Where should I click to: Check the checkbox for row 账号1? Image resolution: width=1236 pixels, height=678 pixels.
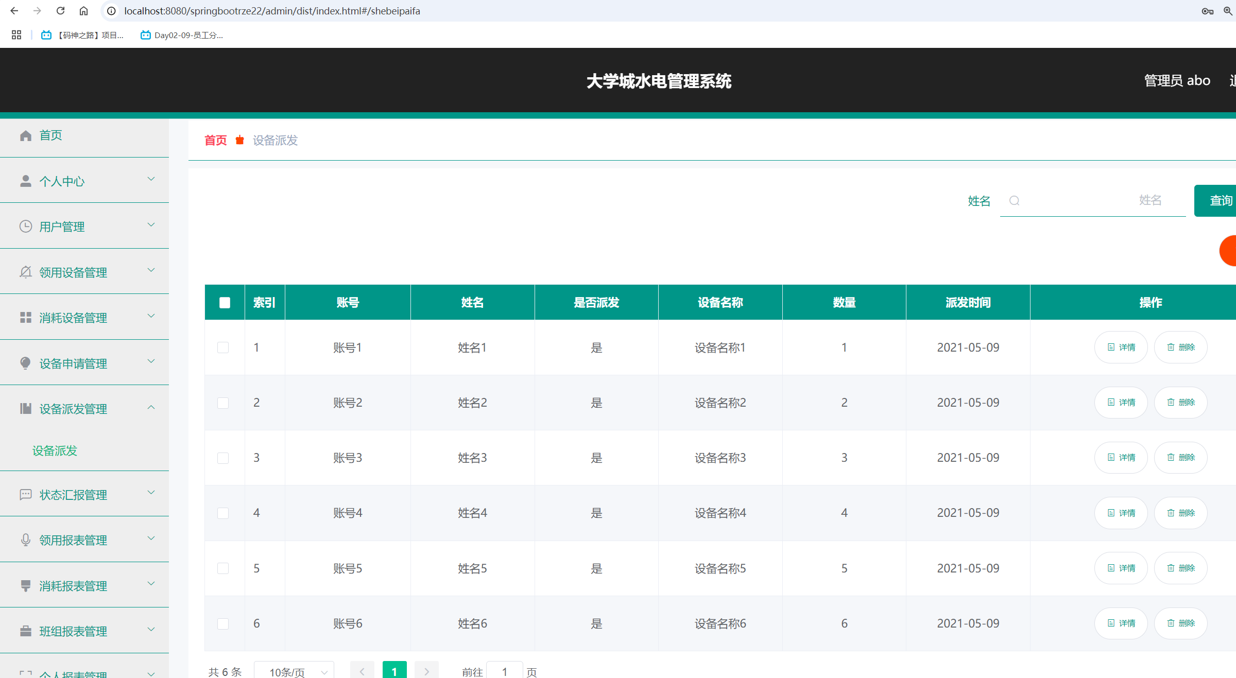point(223,347)
